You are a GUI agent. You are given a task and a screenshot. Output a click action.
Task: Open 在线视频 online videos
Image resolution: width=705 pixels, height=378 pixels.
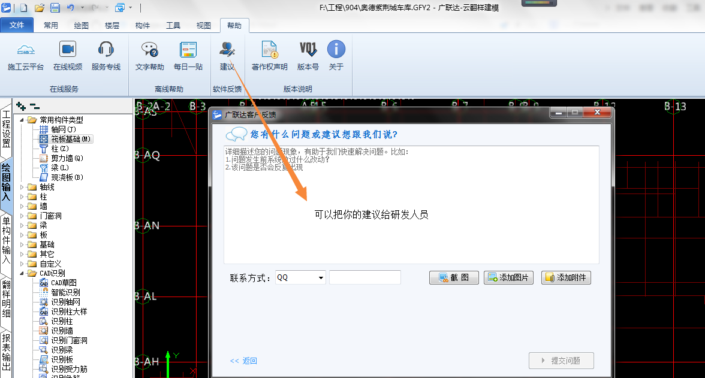(x=68, y=56)
